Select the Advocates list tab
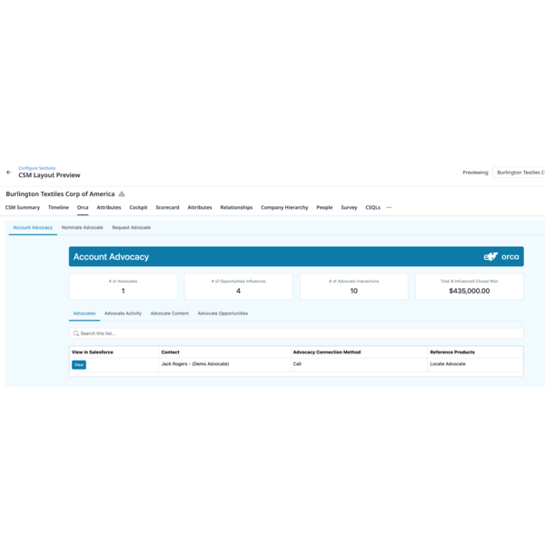545x545 pixels. pyautogui.click(x=84, y=313)
